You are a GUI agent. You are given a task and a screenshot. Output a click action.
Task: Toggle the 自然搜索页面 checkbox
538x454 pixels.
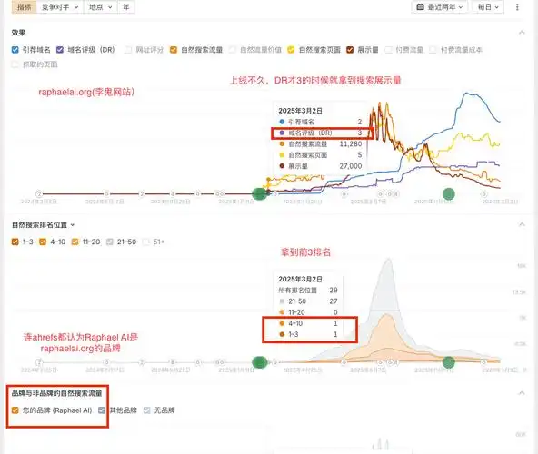291,50
